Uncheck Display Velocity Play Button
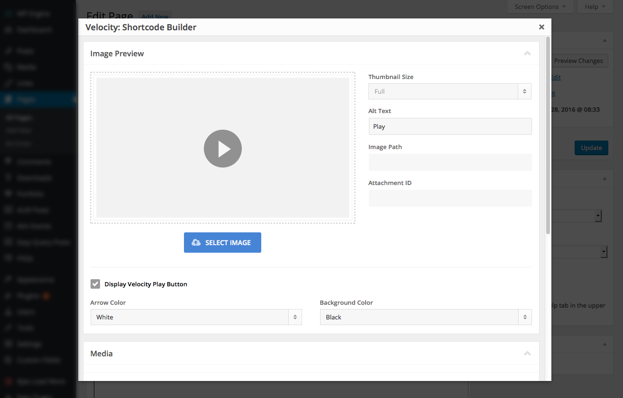This screenshot has width=623, height=398. pyautogui.click(x=95, y=284)
